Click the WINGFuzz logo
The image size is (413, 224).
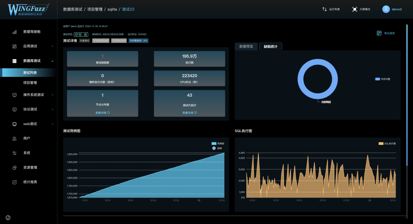click(x=28, y=10)
